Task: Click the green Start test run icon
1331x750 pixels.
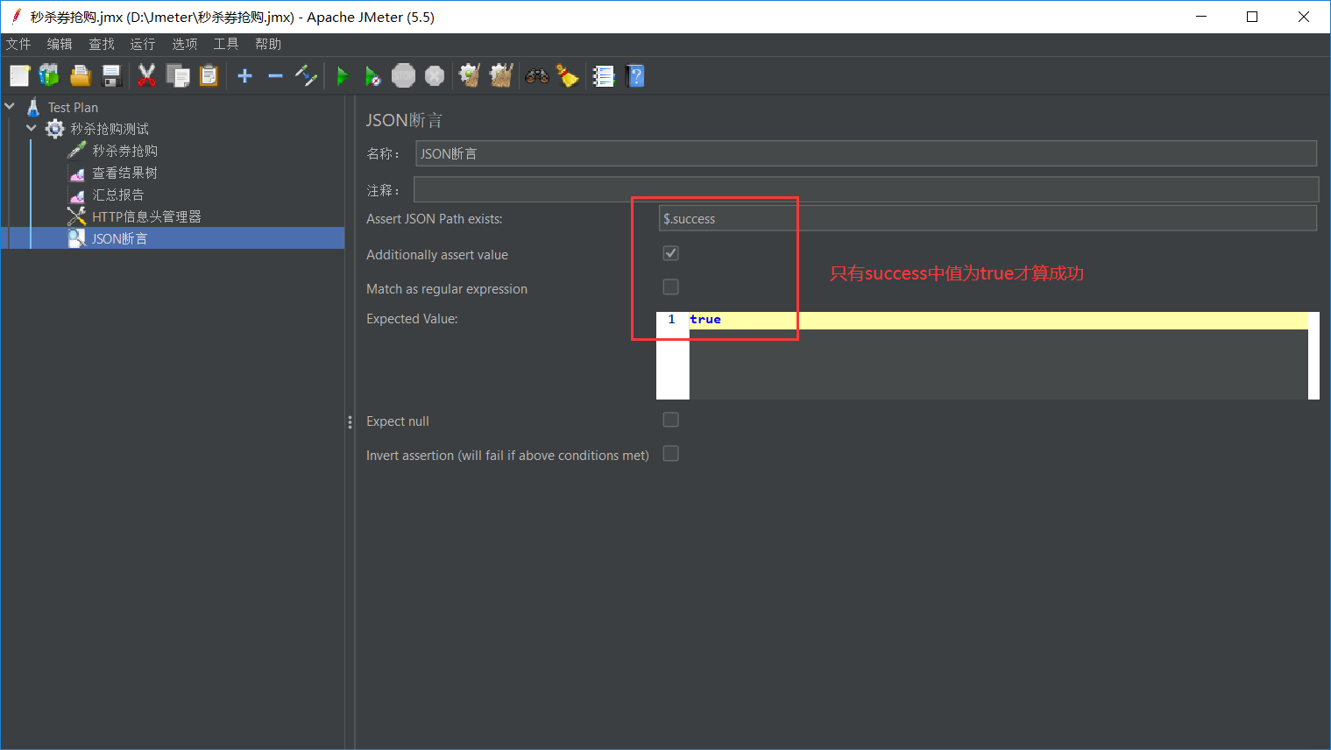Action: click(343, 77)
